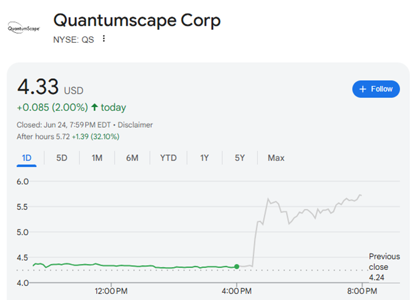The image size is (416, 300).
Task: Click the plus icon inside the Follow button
Action: [363, 89]
